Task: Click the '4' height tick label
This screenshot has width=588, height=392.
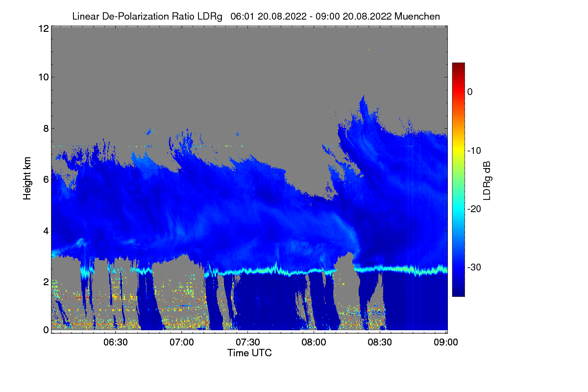Action: click(46, 230)
